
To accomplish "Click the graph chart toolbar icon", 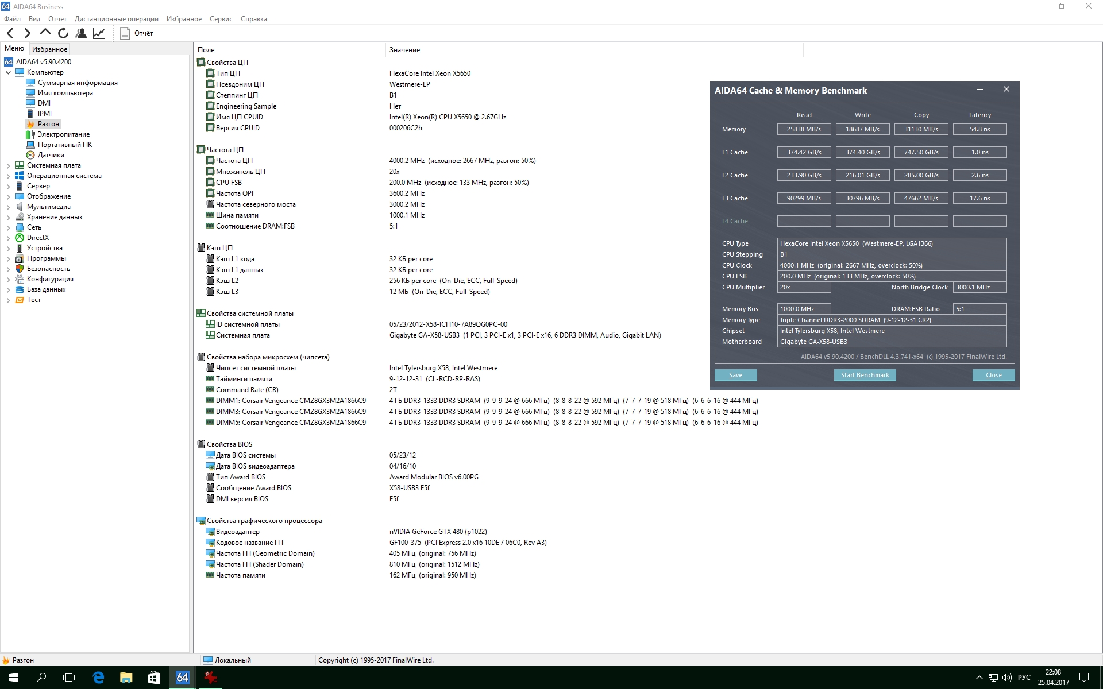I will click(99, 33).
